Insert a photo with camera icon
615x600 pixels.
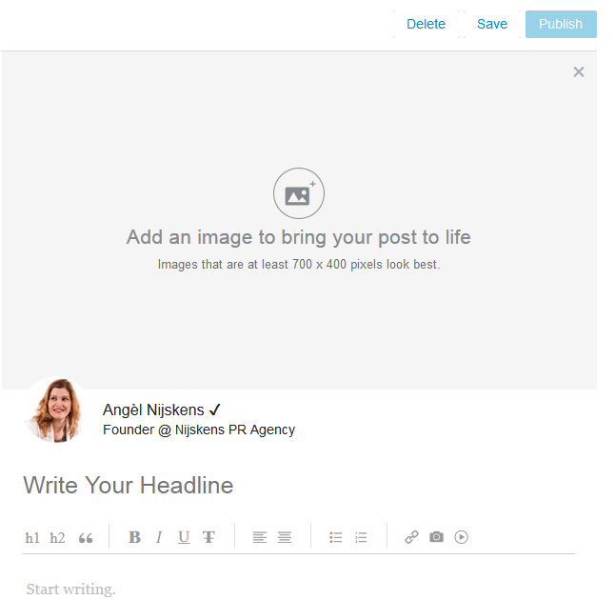[436, 537]
